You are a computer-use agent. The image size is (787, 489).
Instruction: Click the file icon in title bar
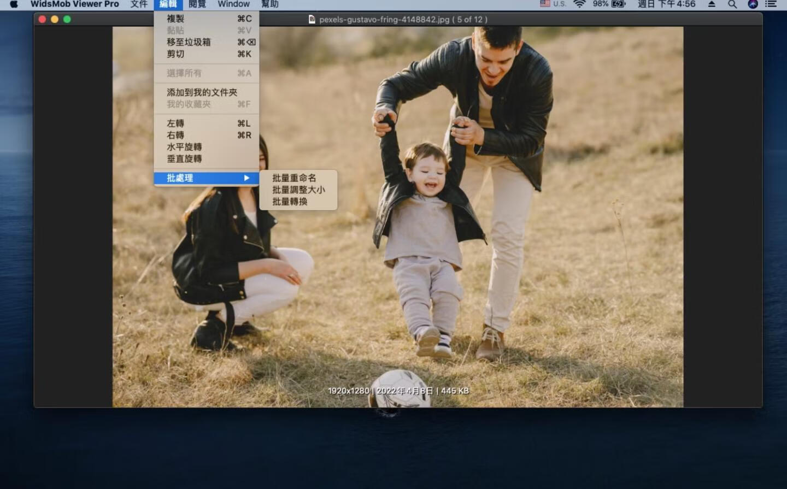pyautogui.click(x=312, y=20)
